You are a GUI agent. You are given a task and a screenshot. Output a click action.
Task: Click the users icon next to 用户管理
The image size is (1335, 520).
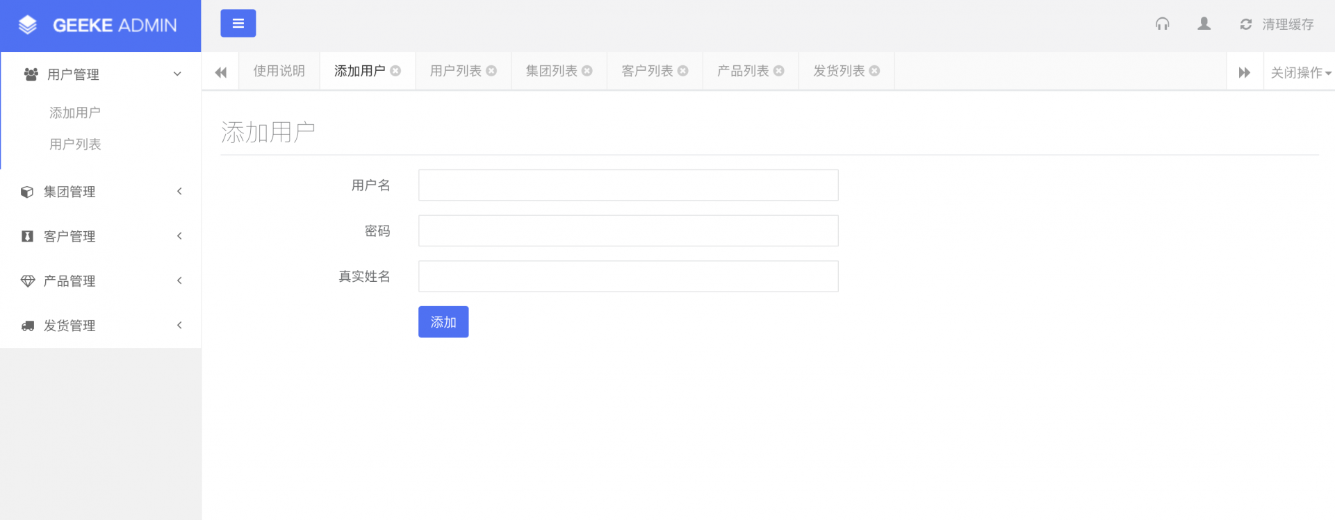click(31, 74)
